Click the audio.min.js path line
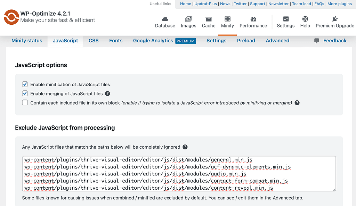 [135, 174]
